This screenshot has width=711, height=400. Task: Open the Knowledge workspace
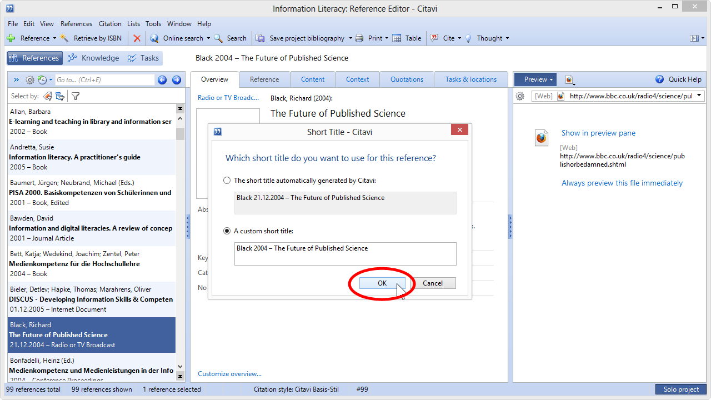(93, 58)
